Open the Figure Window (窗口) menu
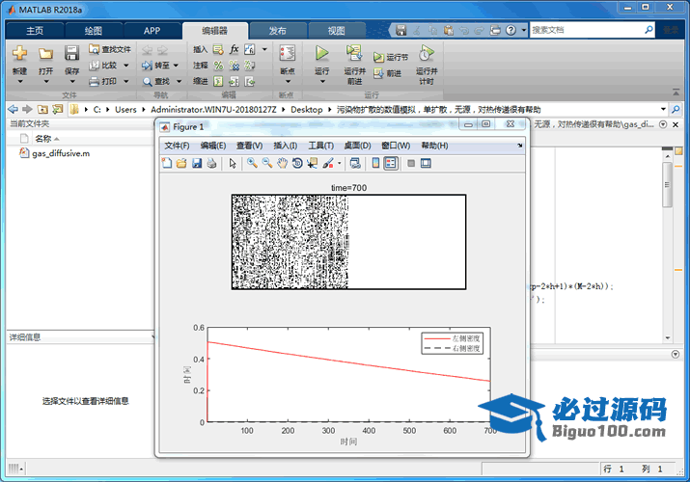 [x=396, y=146]
